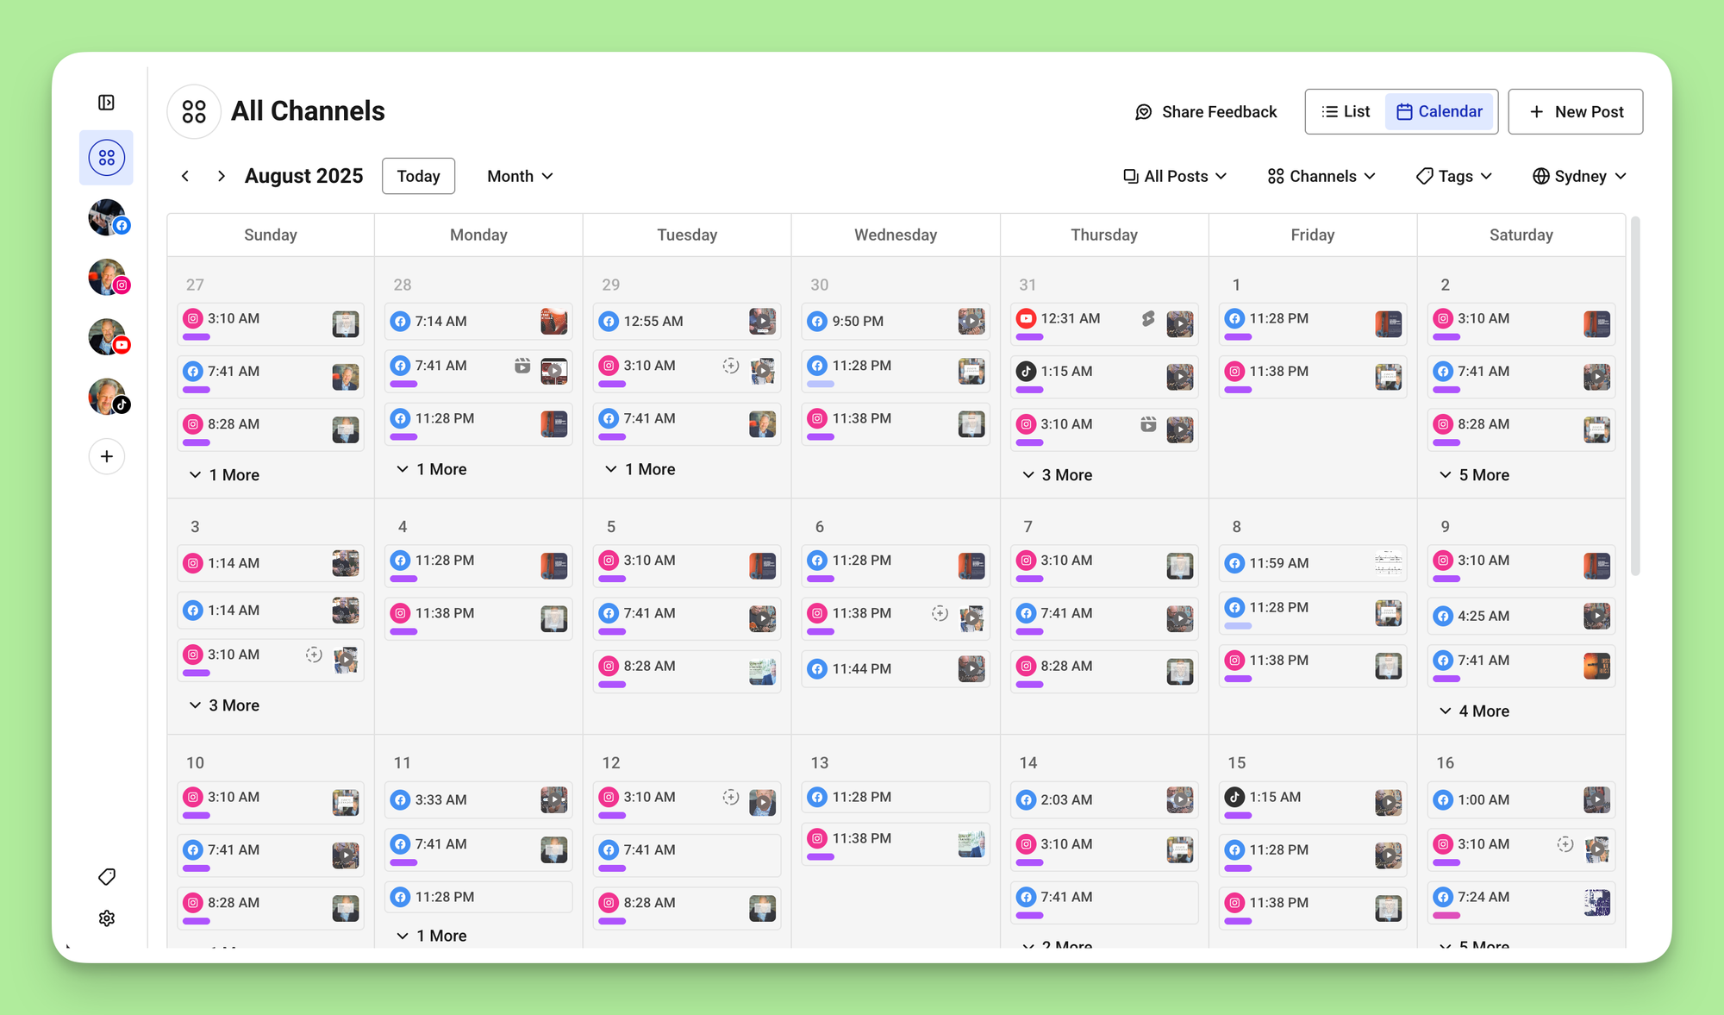Click the New Post button
This screenshot has width=1724, height=1015.
pos(1575,111)
